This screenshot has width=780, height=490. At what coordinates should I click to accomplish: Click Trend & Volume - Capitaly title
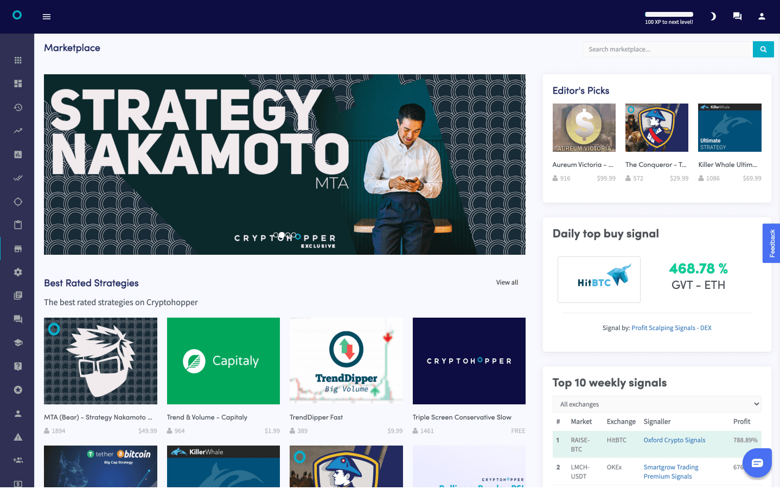coord(207,417)
